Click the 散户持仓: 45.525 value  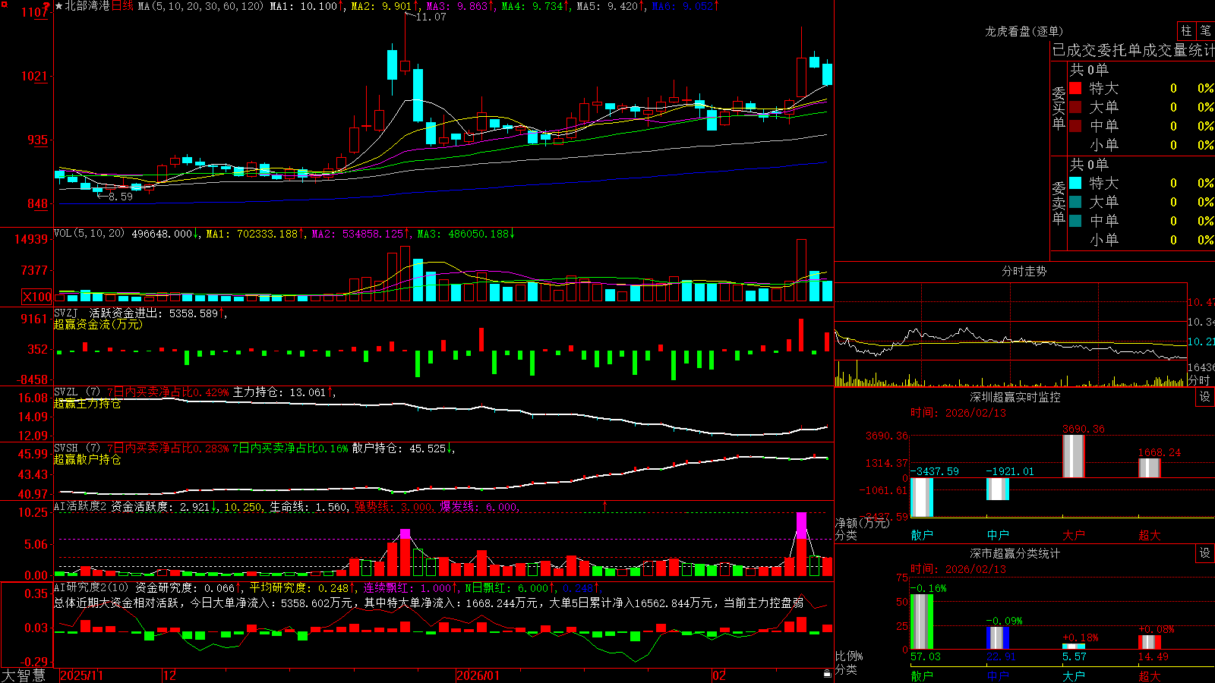pyautogui.click(x=399, y=449)
